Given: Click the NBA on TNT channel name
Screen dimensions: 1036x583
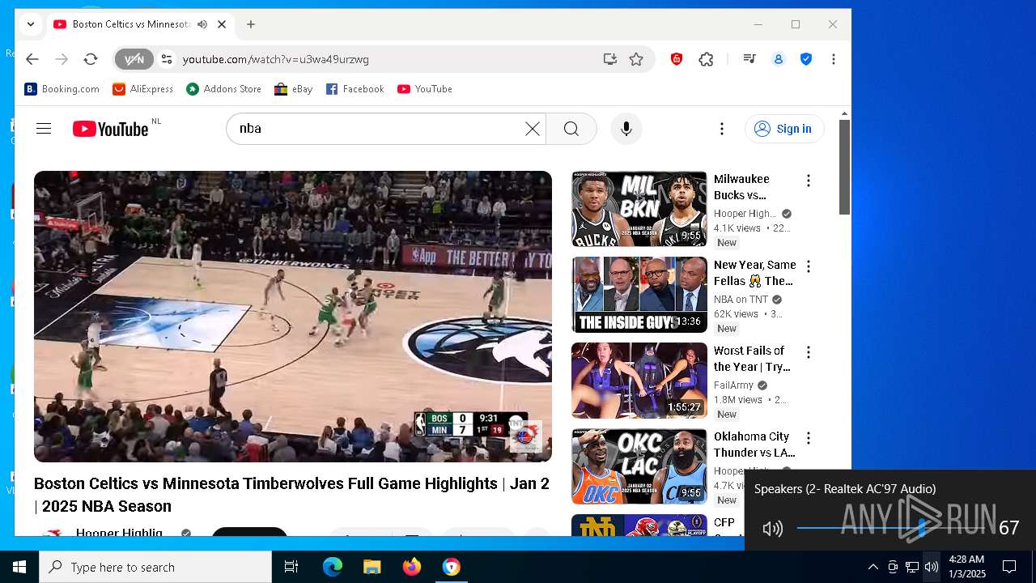Looking at the screenshot, I should [741, 300].
